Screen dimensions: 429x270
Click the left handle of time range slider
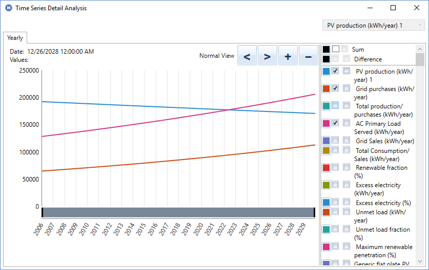[x=43, y=212]
